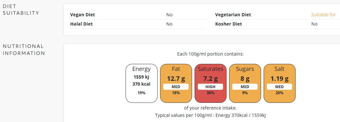Click the MED badge under Salt

279,87
